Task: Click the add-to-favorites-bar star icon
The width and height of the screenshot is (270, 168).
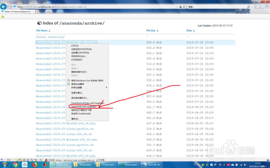Action: point(3,17)
